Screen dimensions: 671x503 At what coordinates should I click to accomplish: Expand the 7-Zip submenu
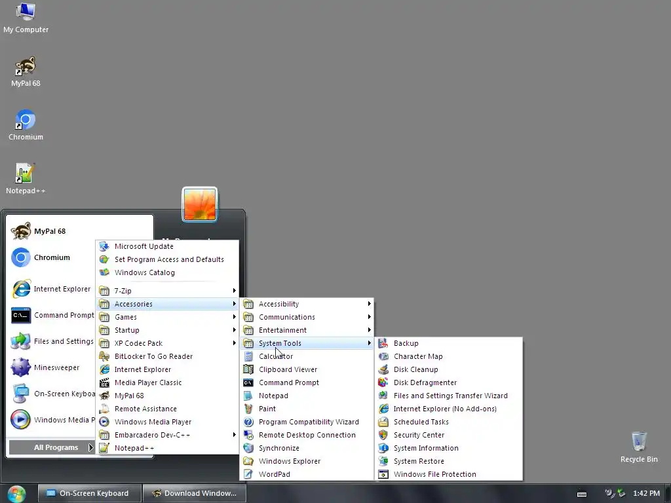click(x=167, y=291)
